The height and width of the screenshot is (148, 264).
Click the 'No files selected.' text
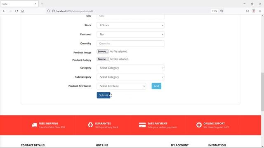click(119, 59)
